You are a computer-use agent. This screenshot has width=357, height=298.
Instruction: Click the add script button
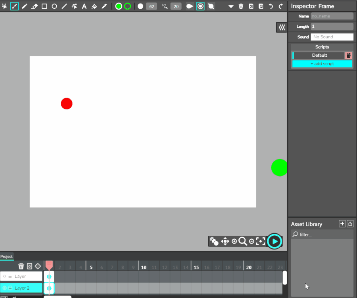pyautogui.click(x=322, y=64)
